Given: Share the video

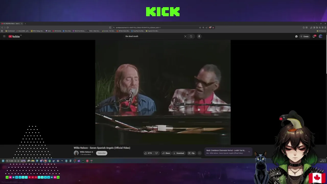Looking at the screenshot, I should 166,153.
